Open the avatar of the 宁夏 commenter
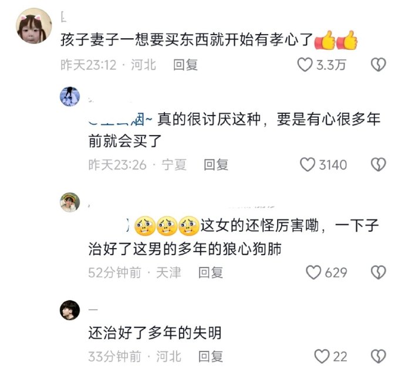Viewport: 405px width, 376px height. pyautogui.click(x=70, y=97)
